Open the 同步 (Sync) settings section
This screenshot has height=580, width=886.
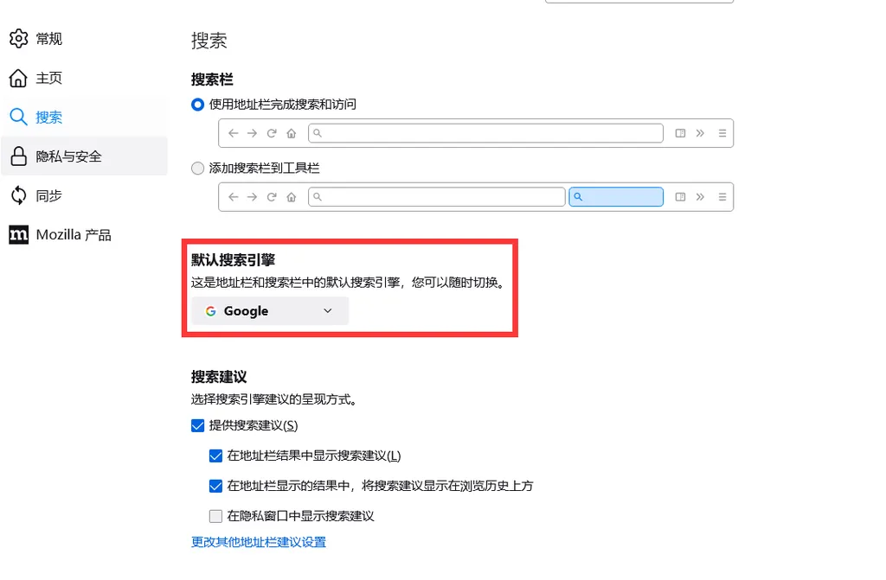[x=85, y=195]
